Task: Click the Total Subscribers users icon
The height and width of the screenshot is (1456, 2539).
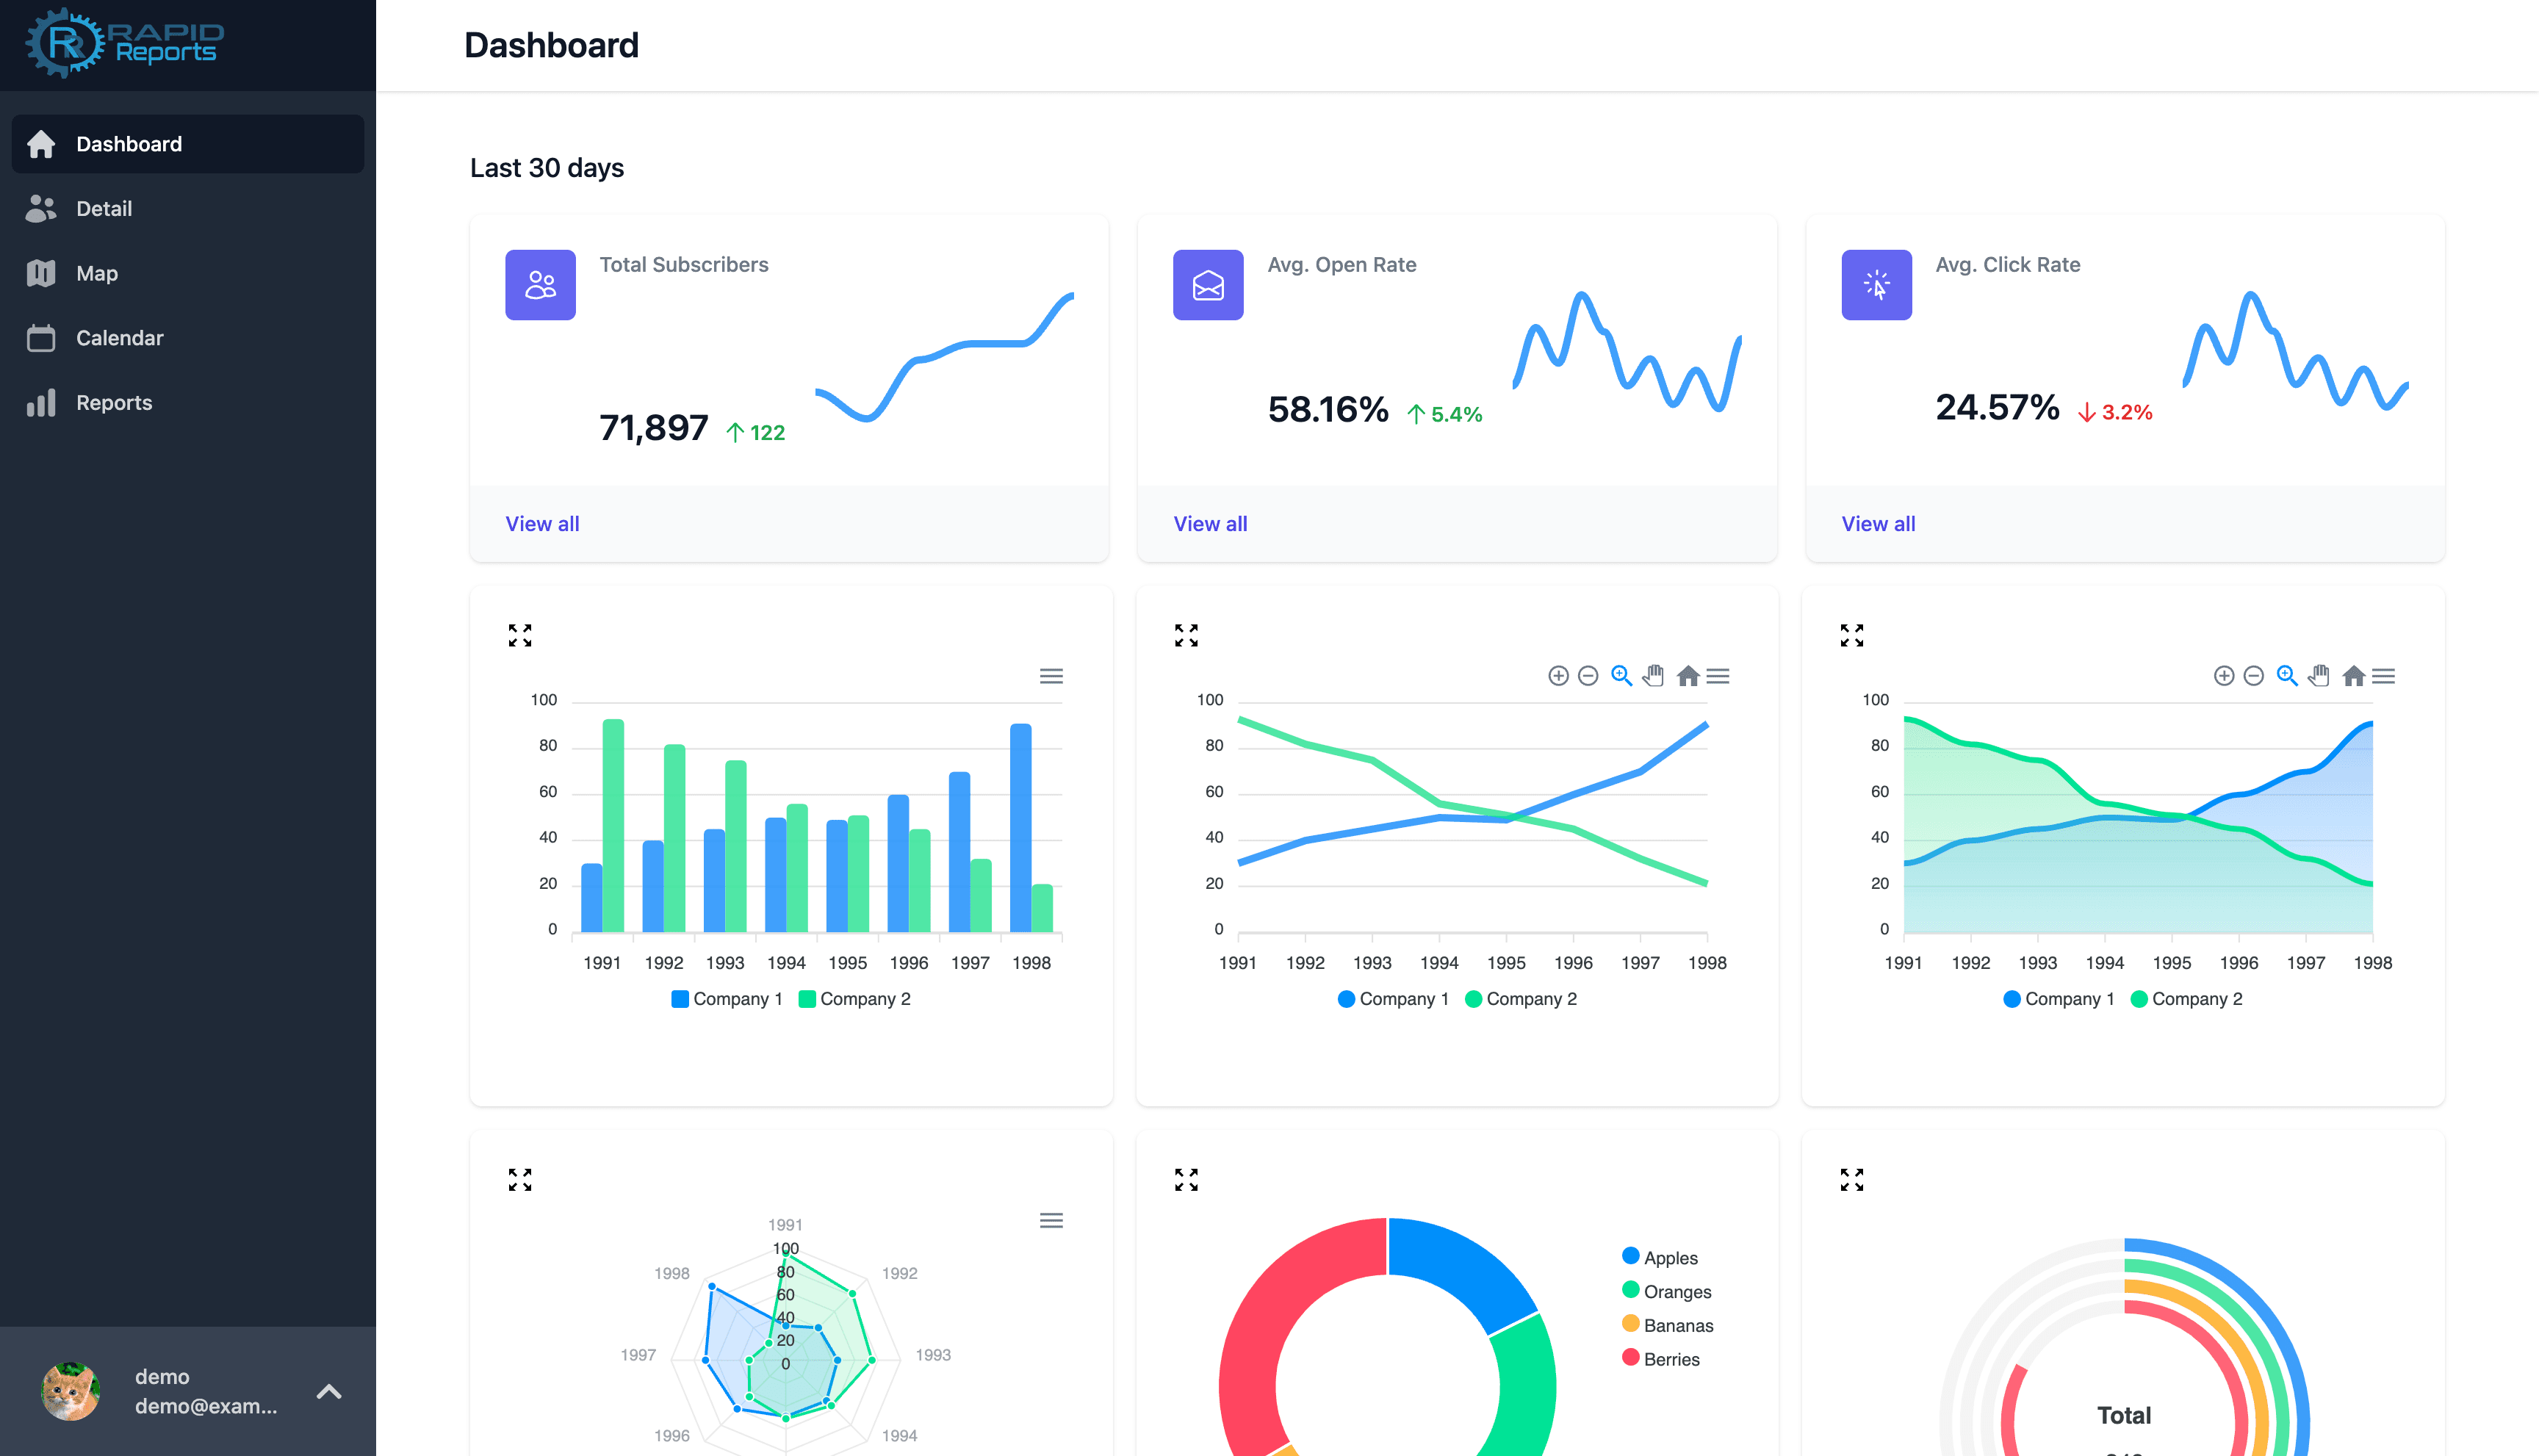Action: click(x=540, y=285)
